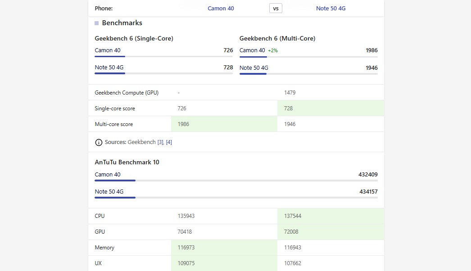
Task: Click the +2% indicator beside Camon 40
Action: coord(273,50)
